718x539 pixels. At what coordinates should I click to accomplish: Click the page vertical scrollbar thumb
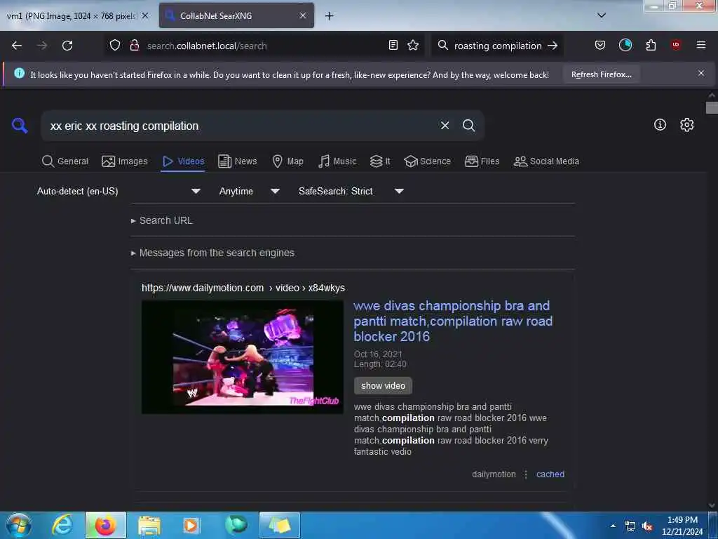coord(712,108)
